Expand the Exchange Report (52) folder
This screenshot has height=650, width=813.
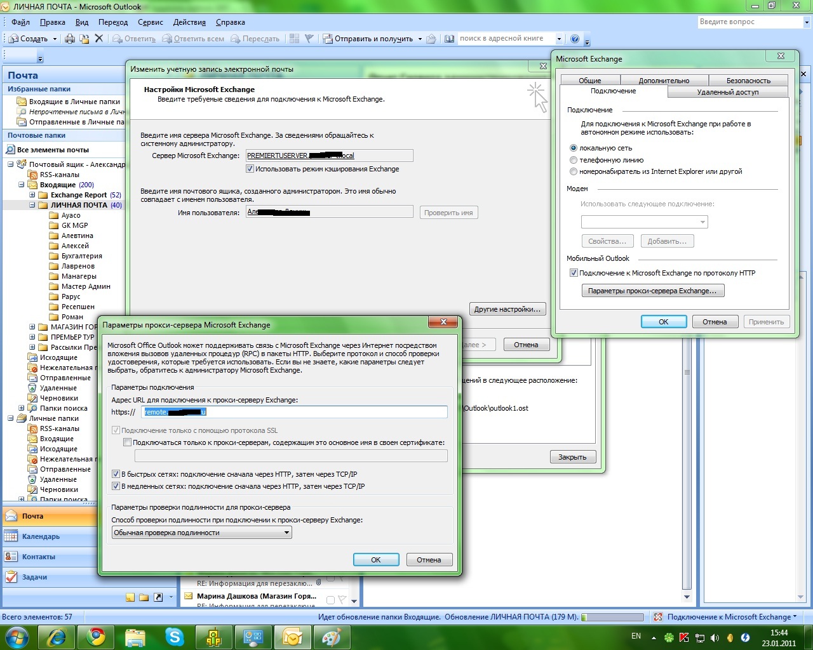coord(32,195)
